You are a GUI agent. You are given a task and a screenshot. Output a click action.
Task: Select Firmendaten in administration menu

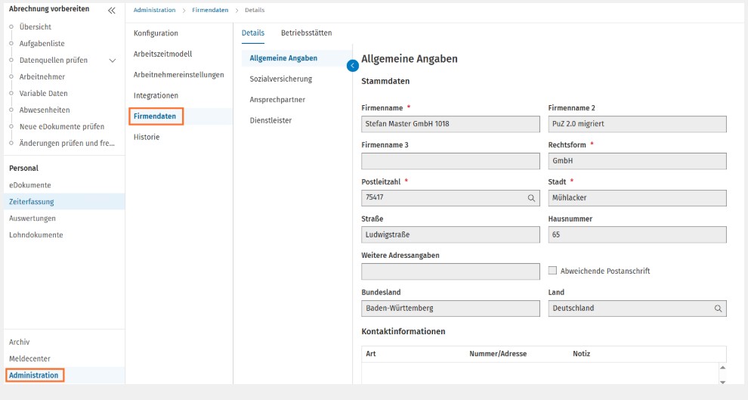click(x=155, y=116)
